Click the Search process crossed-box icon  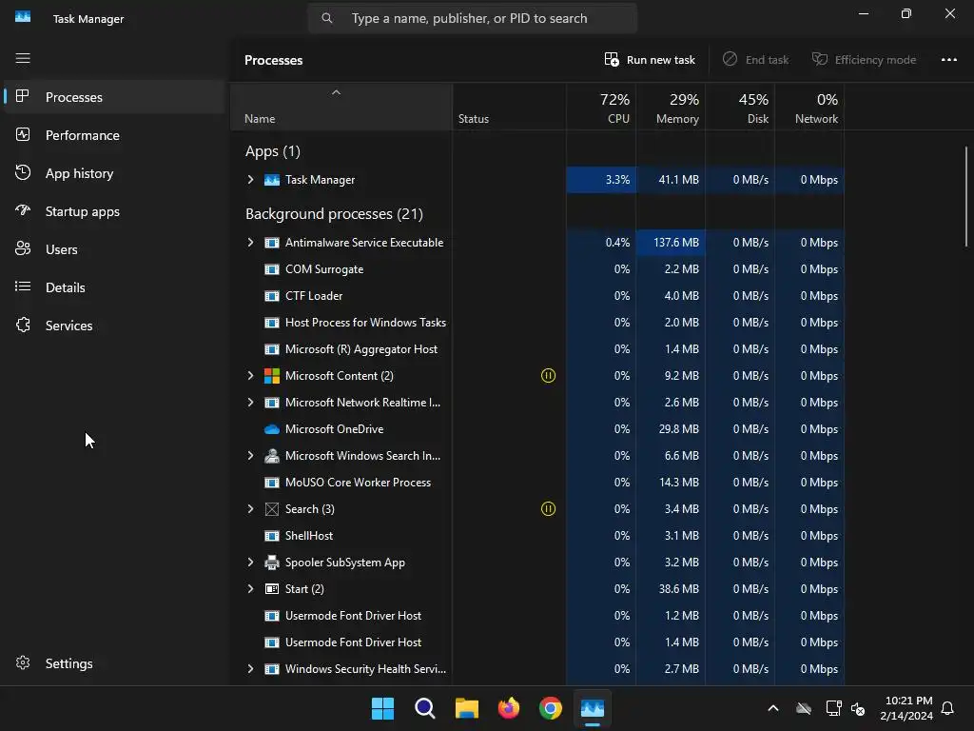click(272, 509)
